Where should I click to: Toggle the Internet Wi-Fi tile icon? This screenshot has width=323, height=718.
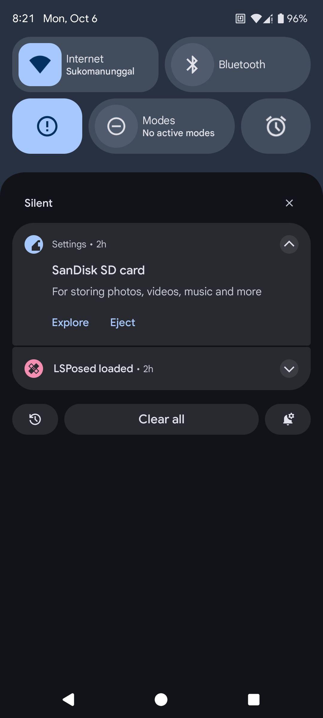(x=40, y=65)
